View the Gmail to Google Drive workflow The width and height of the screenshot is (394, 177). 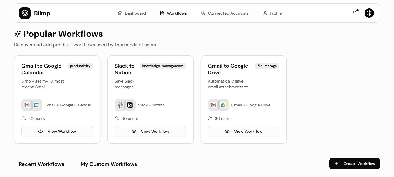point(244,131)
